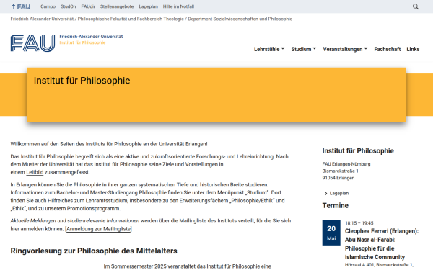Click the sidebar Institut für Philosophie heading

358,151
